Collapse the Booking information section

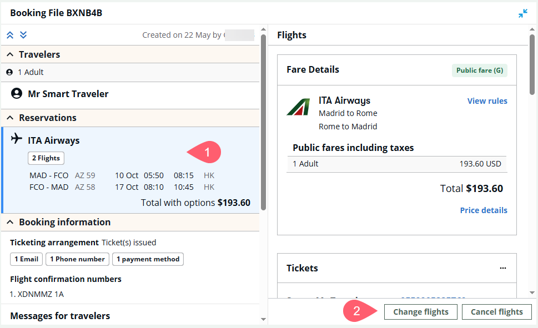click(x=11, y=222)
